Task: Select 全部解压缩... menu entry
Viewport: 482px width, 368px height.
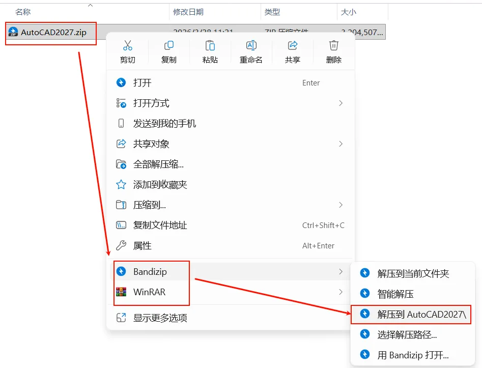Action: coord(231,164)
